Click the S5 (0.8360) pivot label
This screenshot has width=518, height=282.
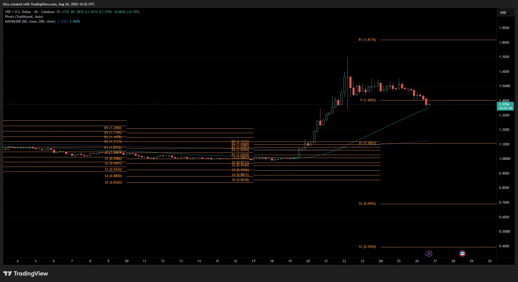(113, 182)
